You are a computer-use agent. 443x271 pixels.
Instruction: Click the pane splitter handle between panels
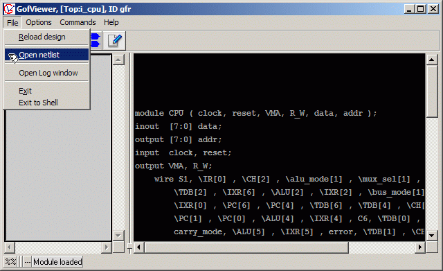(129, 248)
